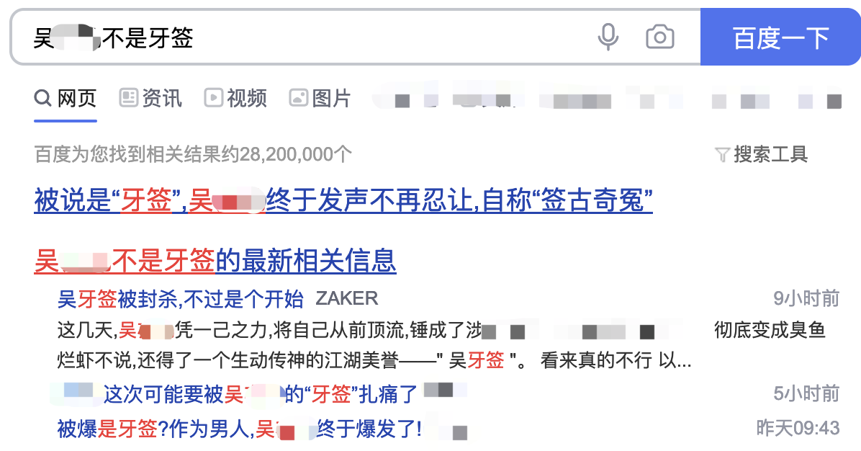Open news link 被爆是牙签?作为男人

click(240, 429)
